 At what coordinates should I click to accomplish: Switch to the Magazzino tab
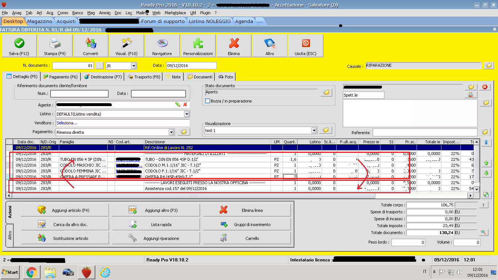pyautogui.click(x=40, y=21)
